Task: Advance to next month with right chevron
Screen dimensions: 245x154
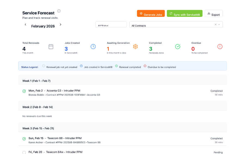Action: click(x=60, y=24)
